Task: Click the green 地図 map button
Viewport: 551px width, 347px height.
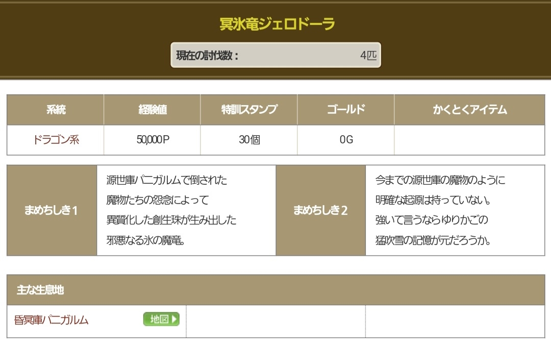Action: click(x=161, y=319)
